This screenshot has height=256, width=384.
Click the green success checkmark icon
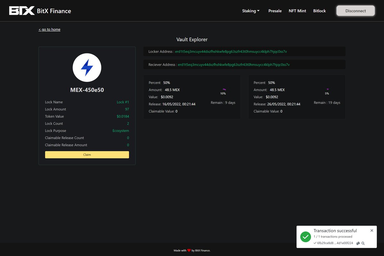pyautogui.click(x=305, y=237)
